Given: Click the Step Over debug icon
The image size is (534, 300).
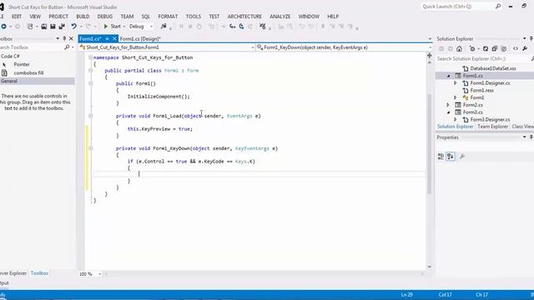Looking at the screenshot, I should [241, 27].
